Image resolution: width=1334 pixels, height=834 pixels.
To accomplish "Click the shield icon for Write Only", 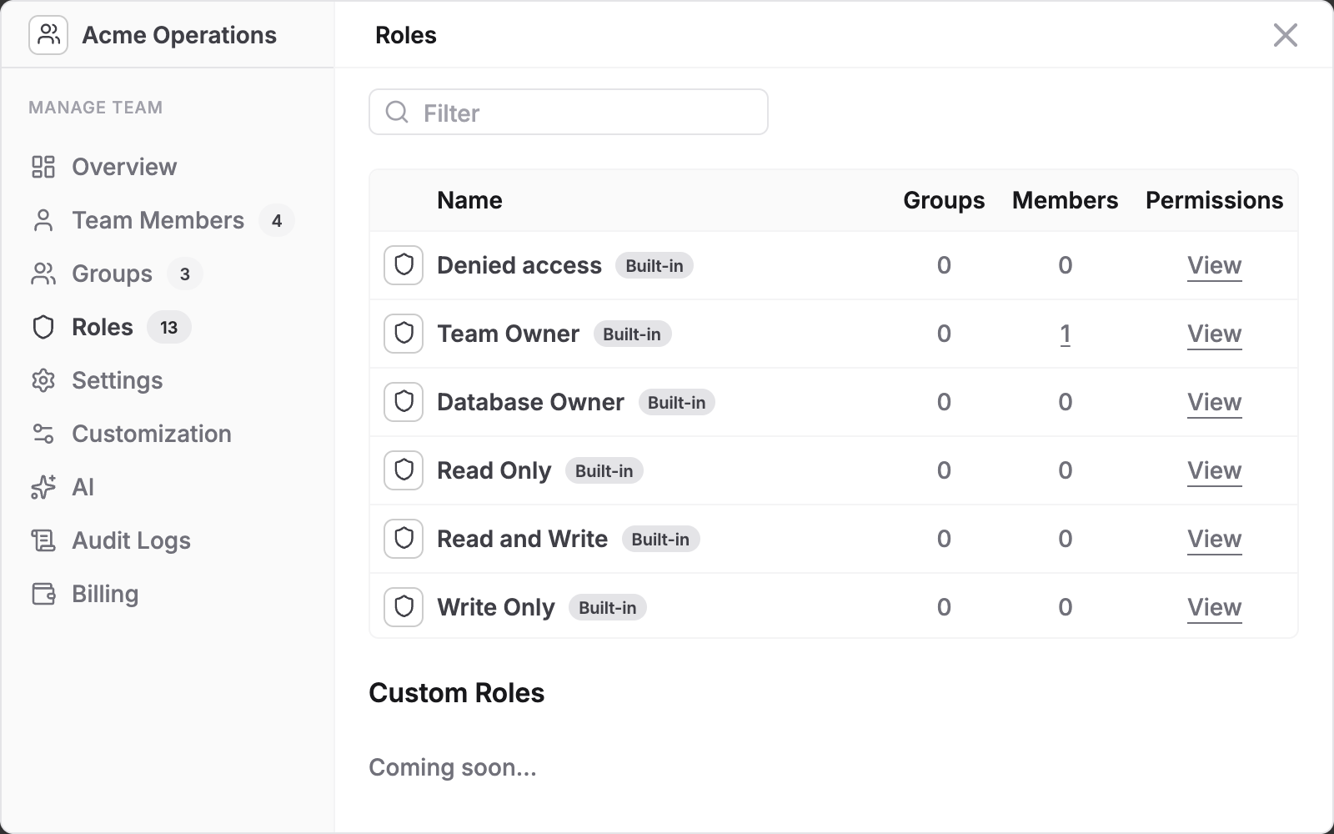I will click(404, 607).
